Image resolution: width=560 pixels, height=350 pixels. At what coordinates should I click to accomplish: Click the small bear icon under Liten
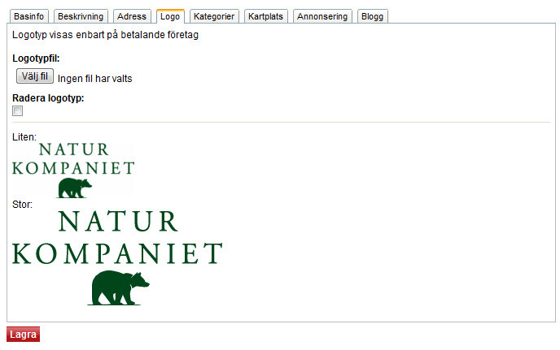coord(74,188)
